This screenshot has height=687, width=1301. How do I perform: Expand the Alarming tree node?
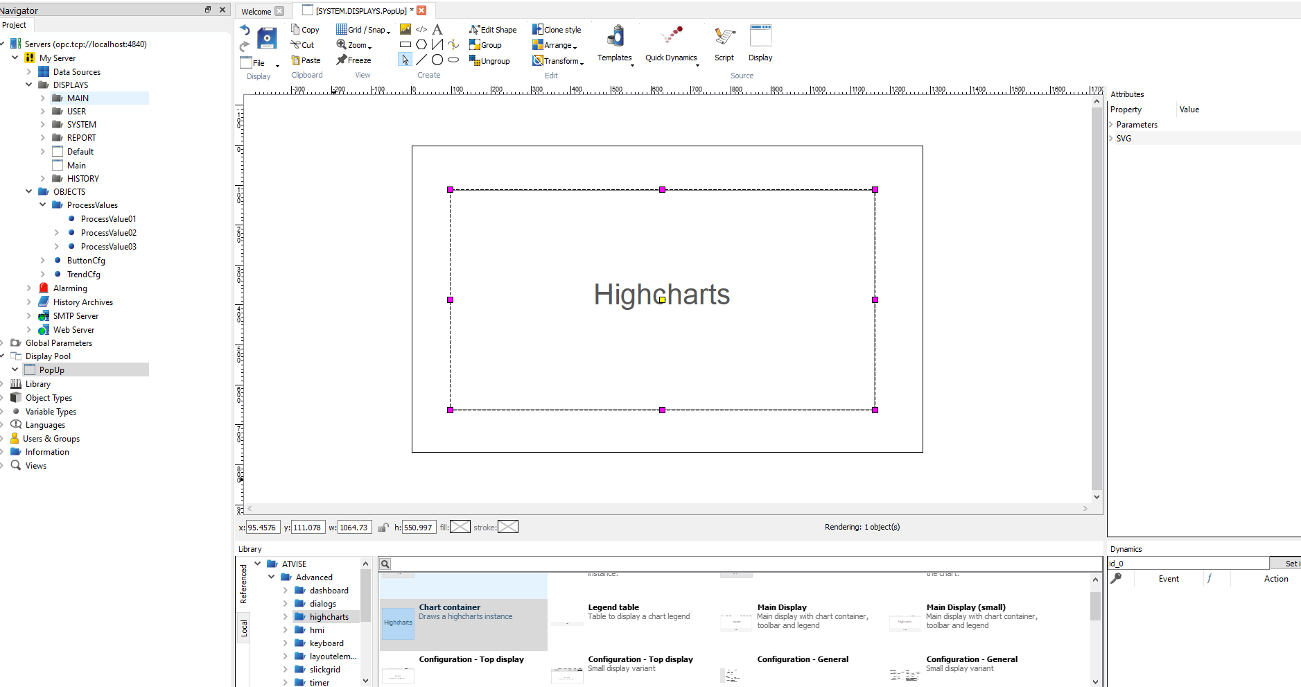point(29,288)
